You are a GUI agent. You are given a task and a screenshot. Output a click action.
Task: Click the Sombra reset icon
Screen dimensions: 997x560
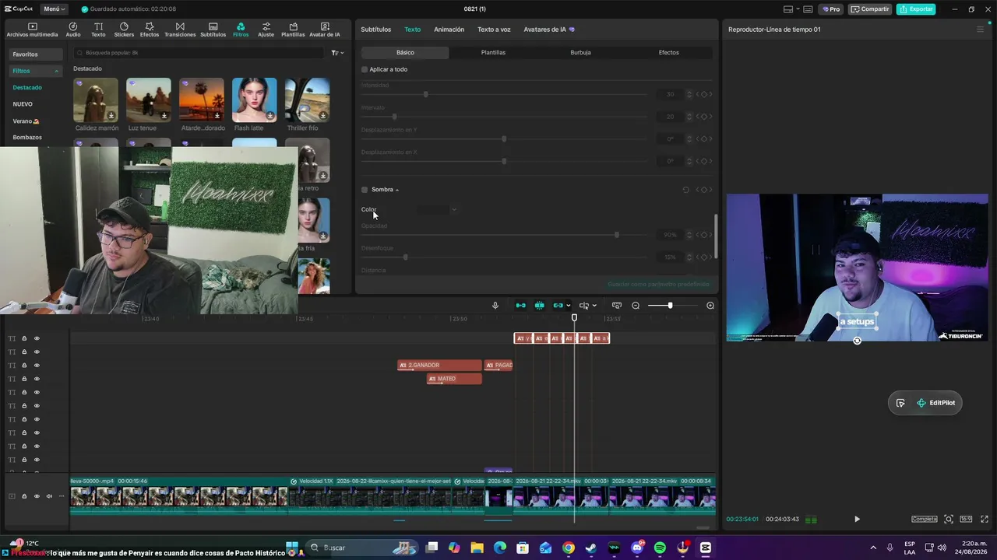pos(686,190)
